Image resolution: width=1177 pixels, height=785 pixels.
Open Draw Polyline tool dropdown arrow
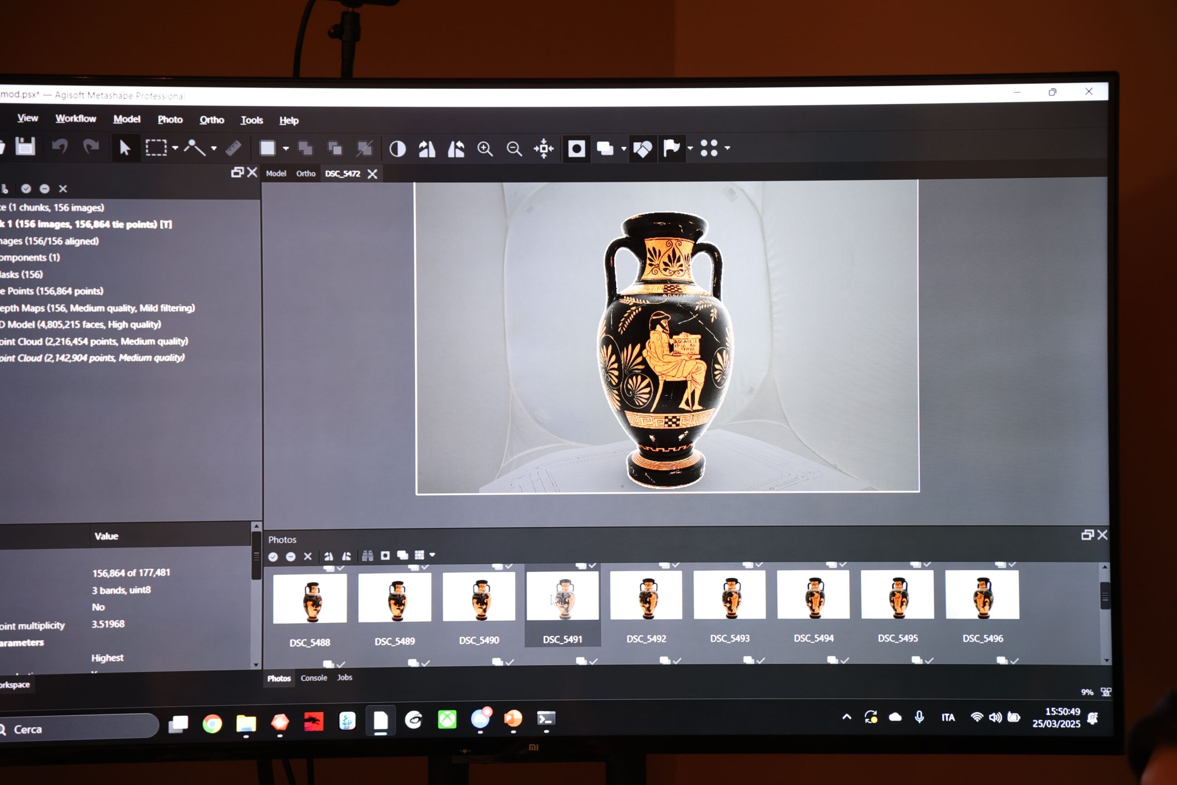214,148
